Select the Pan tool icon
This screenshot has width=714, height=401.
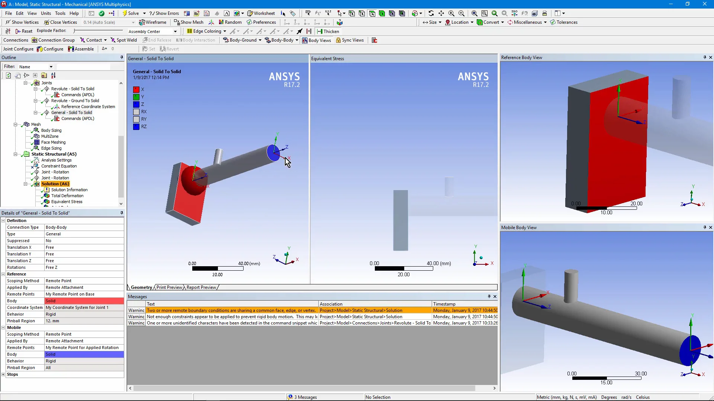click(x=441, y=13)
